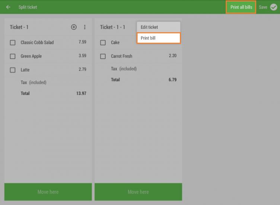Click the 2.20 price

click(173, 56)
